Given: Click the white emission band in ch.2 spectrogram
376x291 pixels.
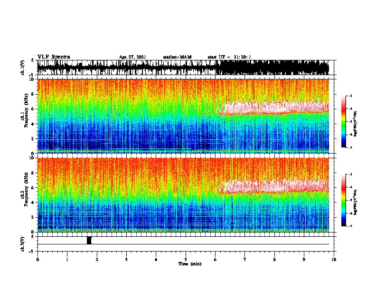Looking at the screenshot, I should click(x=274, y=186).
